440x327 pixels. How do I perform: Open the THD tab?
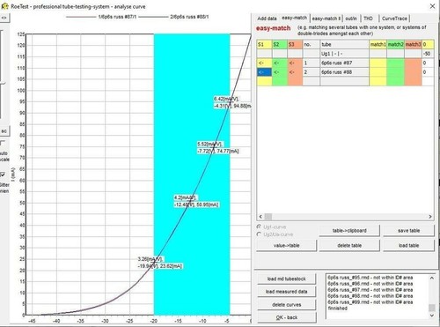(x=368, y=19)
